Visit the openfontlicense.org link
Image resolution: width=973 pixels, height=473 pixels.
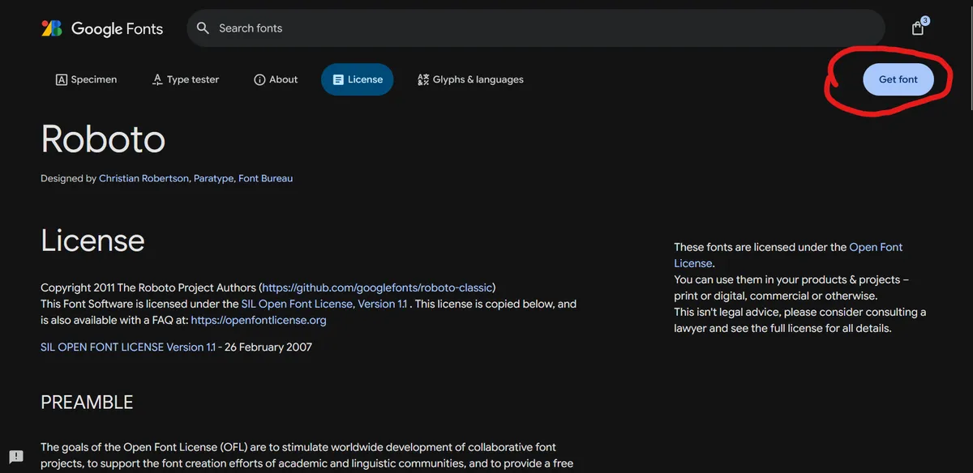coord(259,320)
